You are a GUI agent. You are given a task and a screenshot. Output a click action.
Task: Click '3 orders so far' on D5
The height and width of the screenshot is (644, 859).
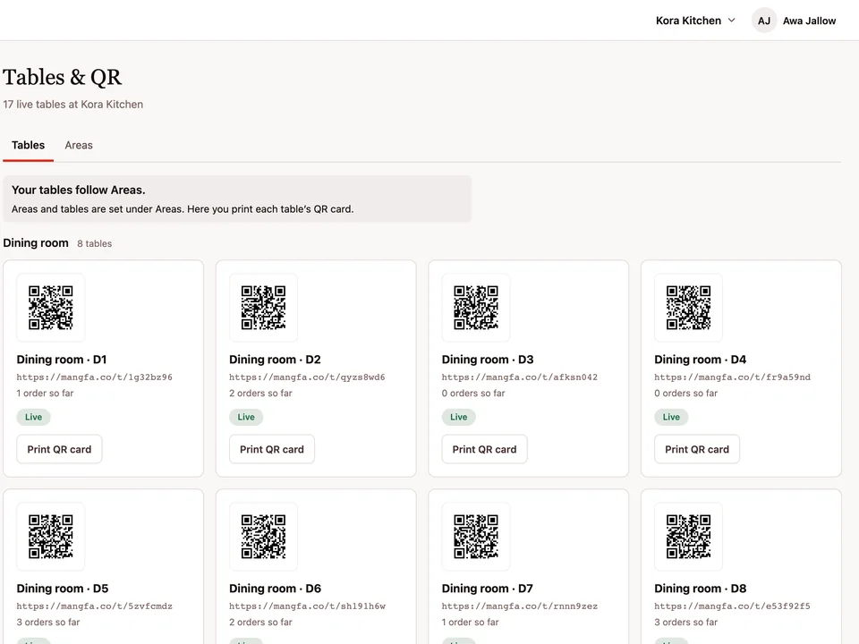(x=48, y=623)
